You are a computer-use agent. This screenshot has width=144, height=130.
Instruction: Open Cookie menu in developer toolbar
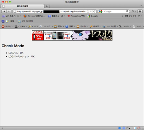coord(21,26)
